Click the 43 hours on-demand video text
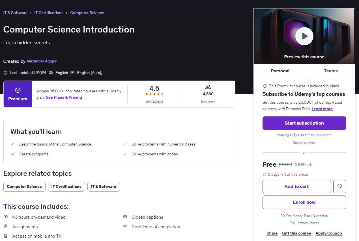359x241 pixels. pyautogui.click(x=39, y=217)
